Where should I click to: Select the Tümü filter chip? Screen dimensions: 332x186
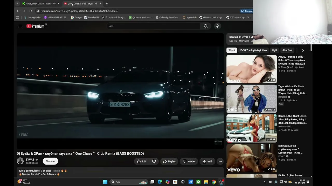[x=232, y=50]
